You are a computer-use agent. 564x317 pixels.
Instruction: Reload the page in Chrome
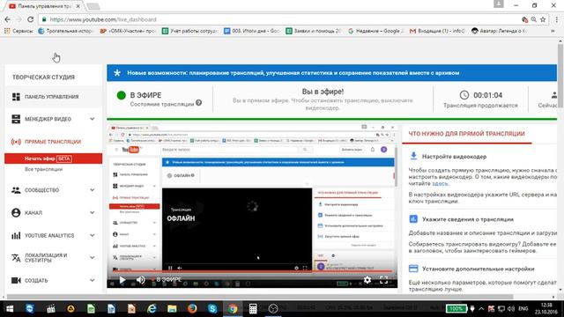[x=31, y=19]
